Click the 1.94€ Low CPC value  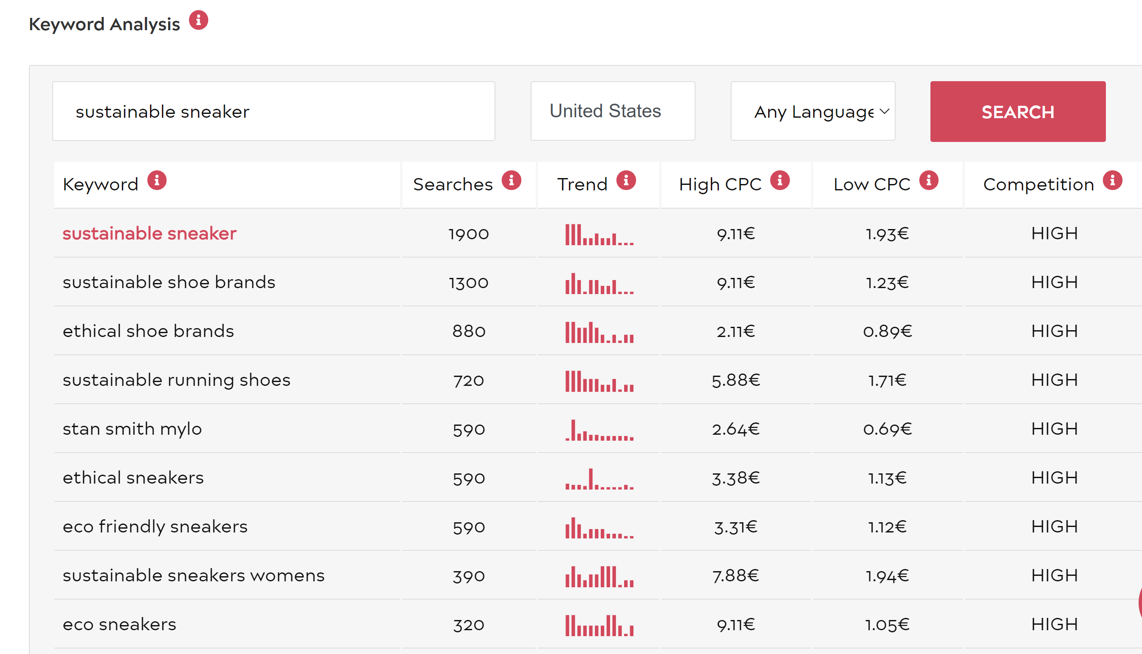tap(887, 576)
